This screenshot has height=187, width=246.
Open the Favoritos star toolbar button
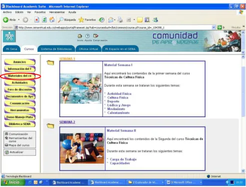coord(87,20)
